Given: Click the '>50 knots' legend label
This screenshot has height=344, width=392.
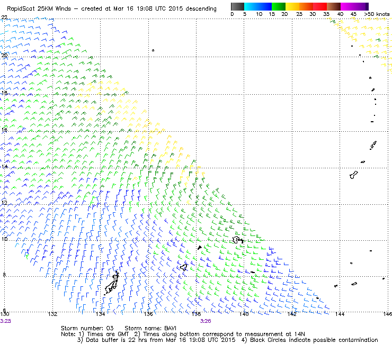Looking at the screenshot, I should tap(377, 14).
